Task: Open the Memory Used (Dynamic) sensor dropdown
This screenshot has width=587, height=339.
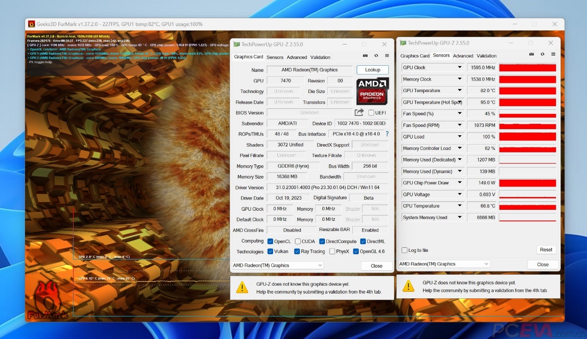Action: (460, 171)
